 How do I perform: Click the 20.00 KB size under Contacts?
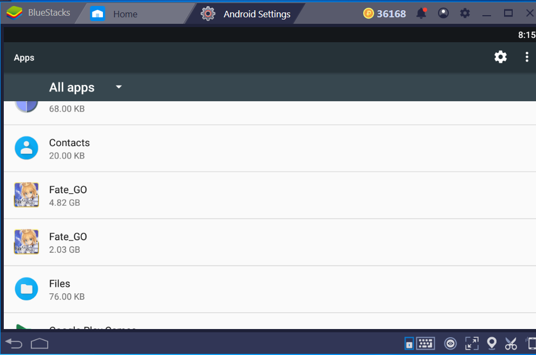point(67,156)
